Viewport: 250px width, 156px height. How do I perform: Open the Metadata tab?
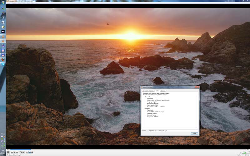coord(151,91)
